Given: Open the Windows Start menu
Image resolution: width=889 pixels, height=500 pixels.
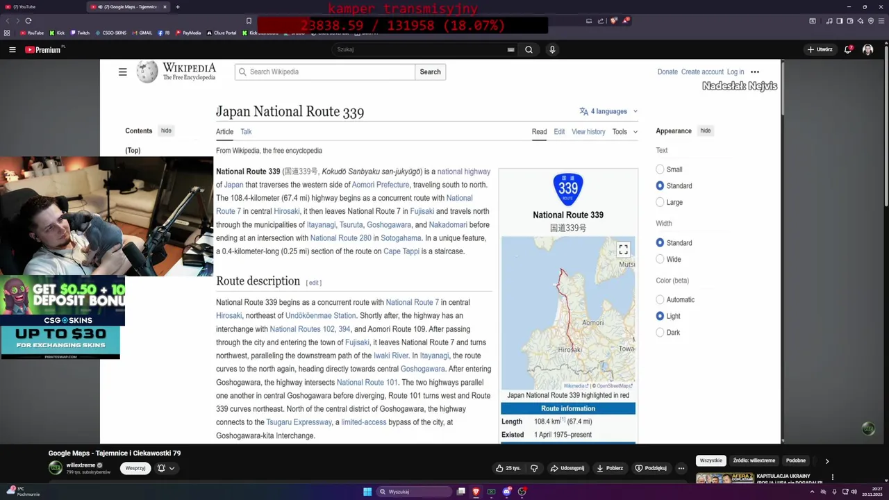Looking at the screenshot, I should point(367,492).
